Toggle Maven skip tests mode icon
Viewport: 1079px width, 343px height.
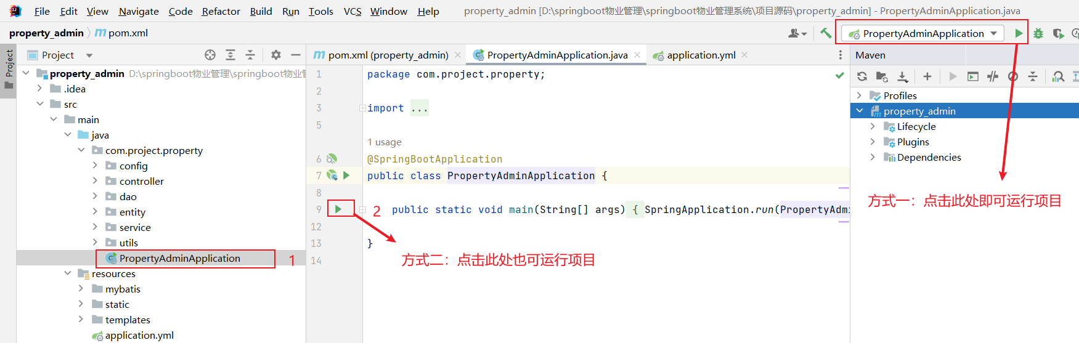click(x=1013, y=76)
